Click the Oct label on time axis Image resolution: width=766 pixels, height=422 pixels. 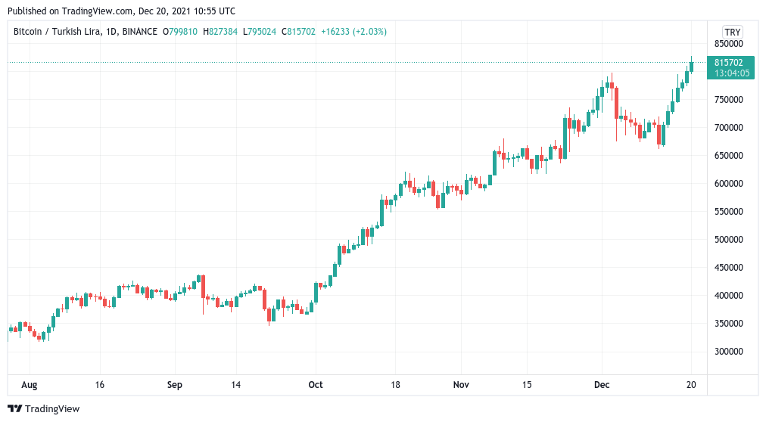click(x=316, y=385)
